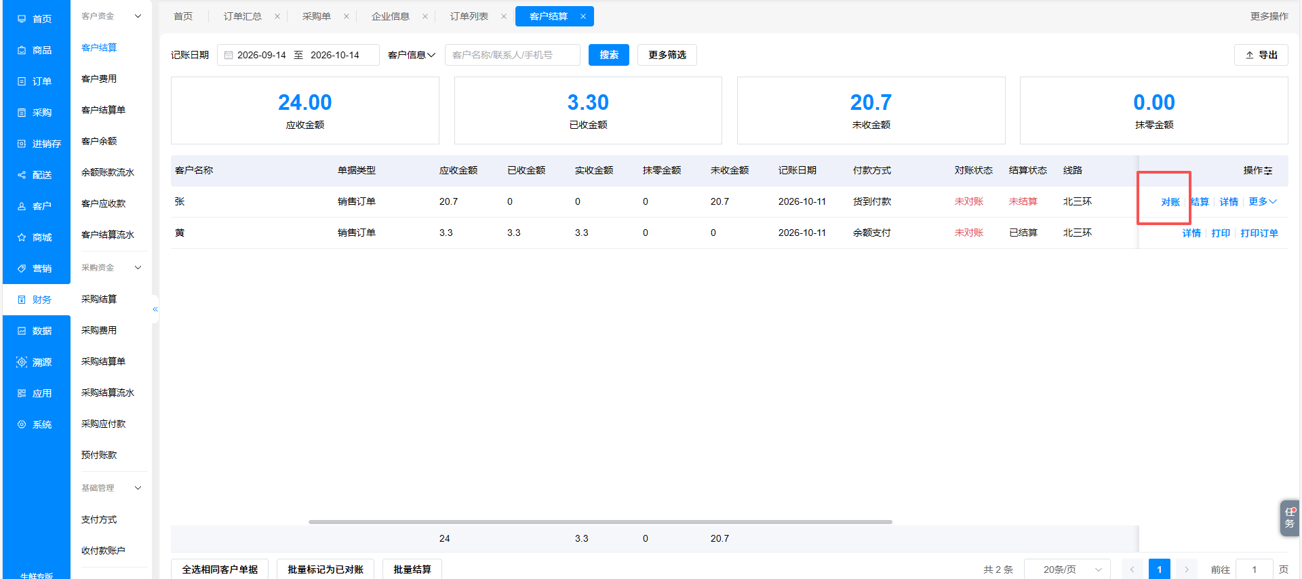Click the 2026-09-14 start date field
Viewport: 1302px width, 579px height.
[262, 55]
